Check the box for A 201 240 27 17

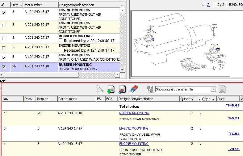click(x=4, y=38)
